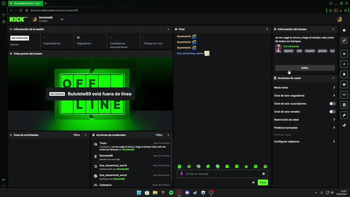Click the Seguidores count 14
The width and height of the screenshot is (350, 197).
[78, 37]
